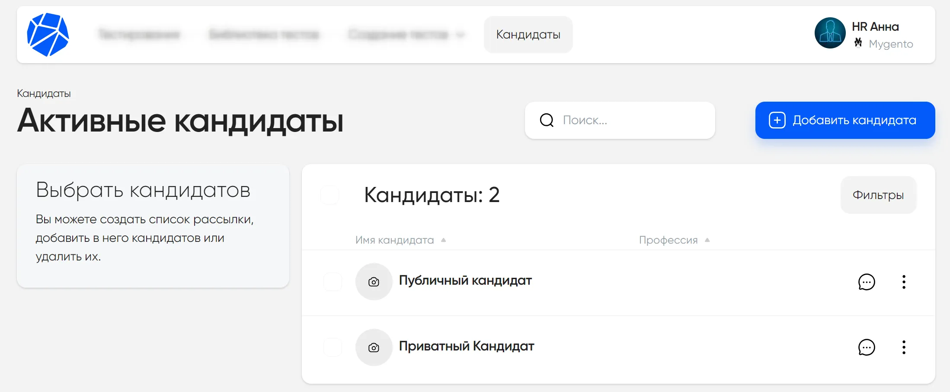Click the search magnifier icon
The height and width of the screenshot is (392, 950).
coord(546,120)
